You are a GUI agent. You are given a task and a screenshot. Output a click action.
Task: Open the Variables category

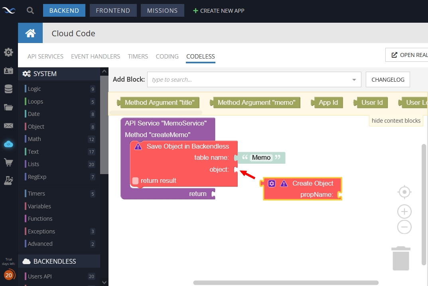point(59,206)
